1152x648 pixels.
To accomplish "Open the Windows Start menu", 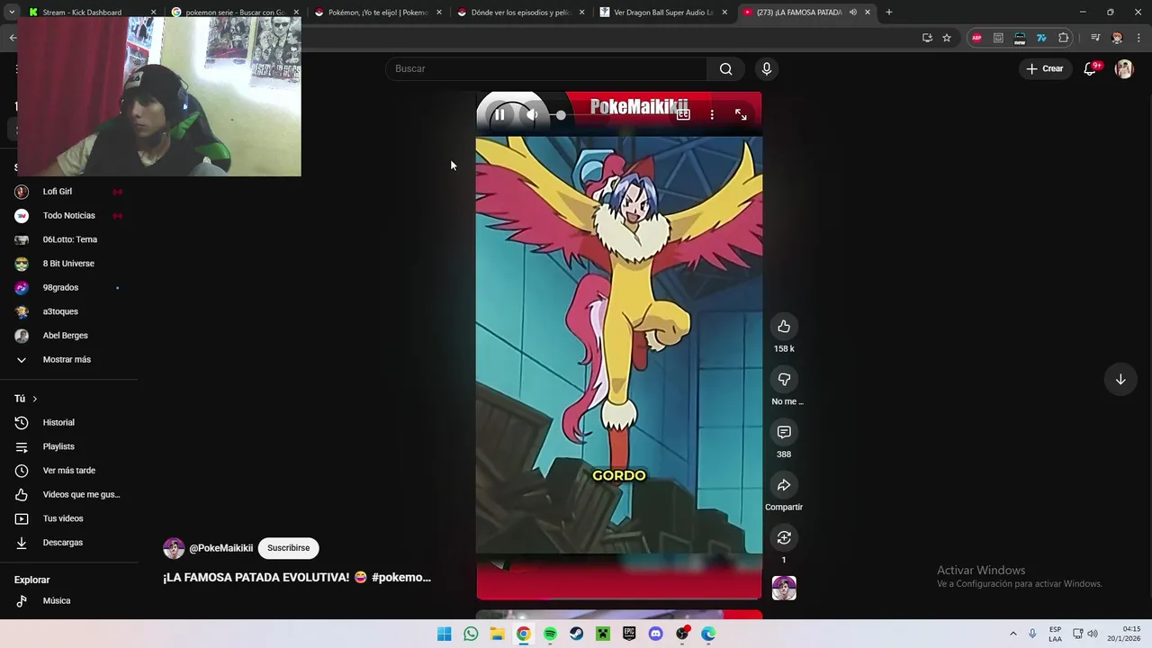I will tap(445, 634).
